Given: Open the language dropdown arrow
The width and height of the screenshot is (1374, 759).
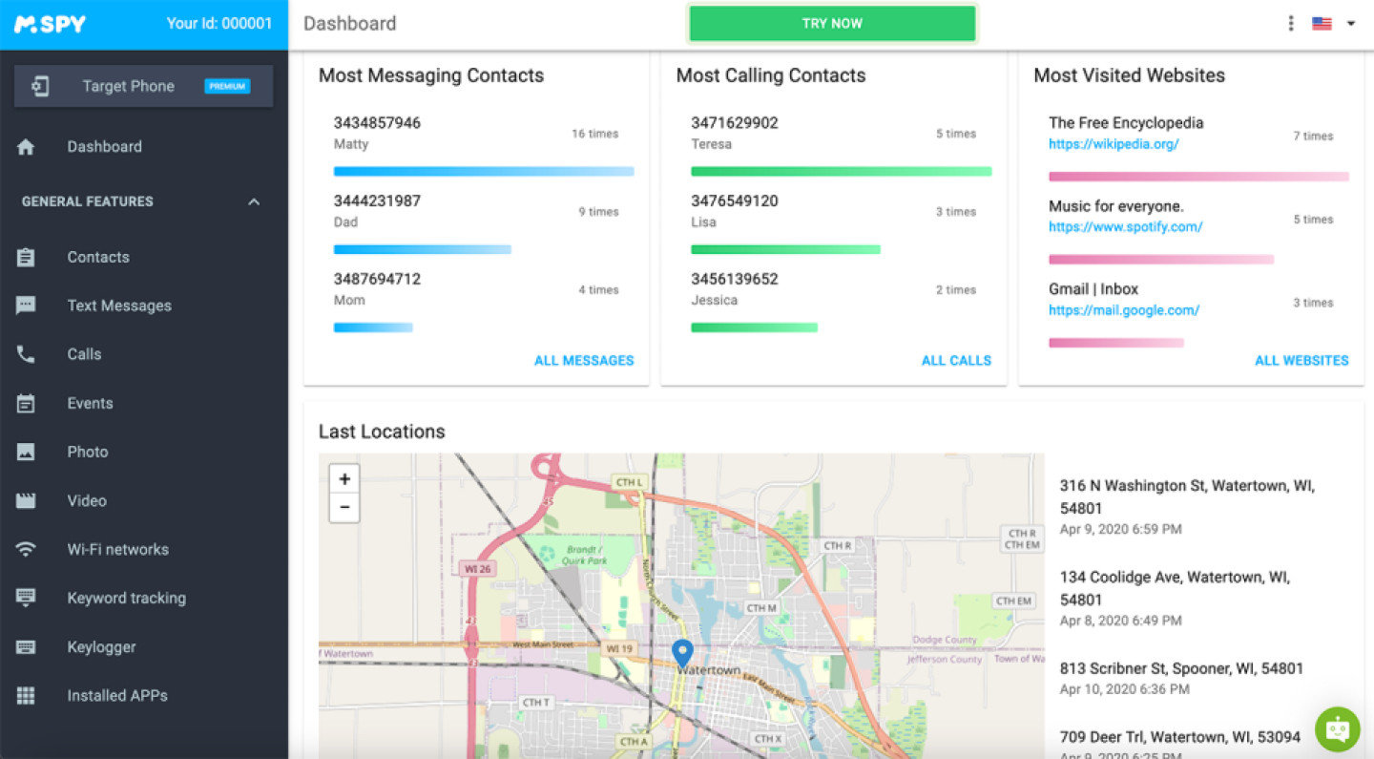Looking at the screenshot, I should click(1351, 24).
